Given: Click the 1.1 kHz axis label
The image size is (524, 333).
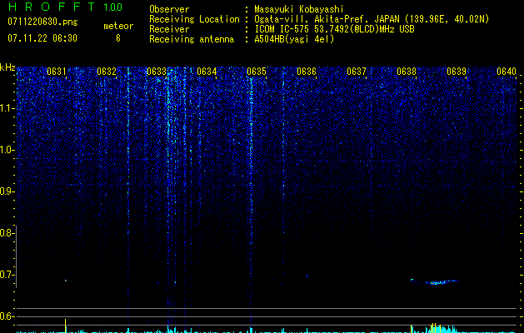Looking at the screenshot, I should 7,108.
